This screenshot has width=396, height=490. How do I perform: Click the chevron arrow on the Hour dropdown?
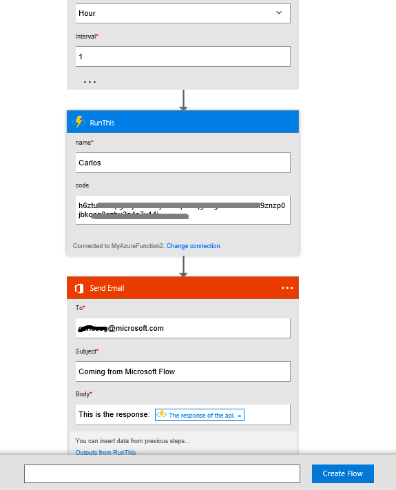pos(279,12)
